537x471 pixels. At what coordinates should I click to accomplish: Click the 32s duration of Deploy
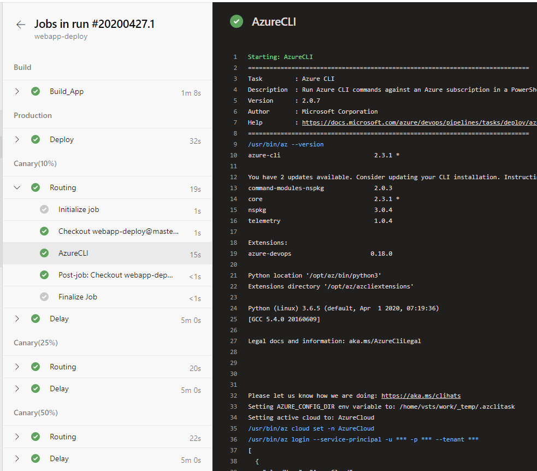pos(195,141)
